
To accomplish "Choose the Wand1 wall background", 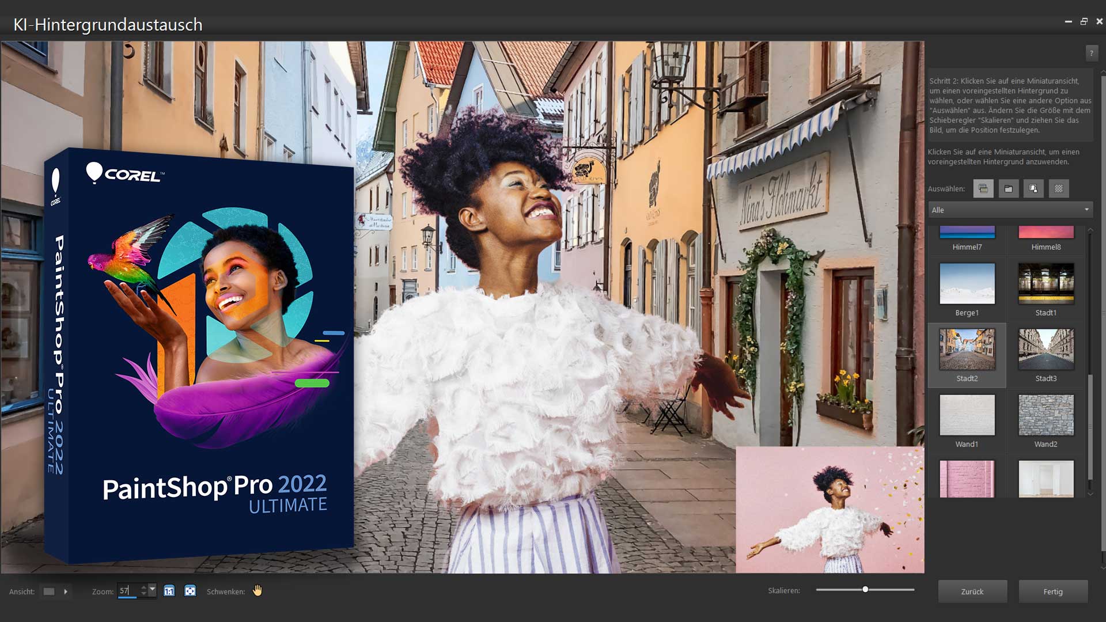I will [967, 415].
